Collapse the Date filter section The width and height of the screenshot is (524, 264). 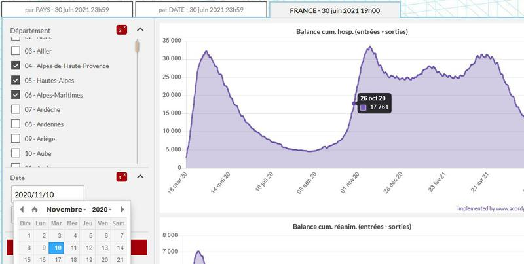(140, 176)
